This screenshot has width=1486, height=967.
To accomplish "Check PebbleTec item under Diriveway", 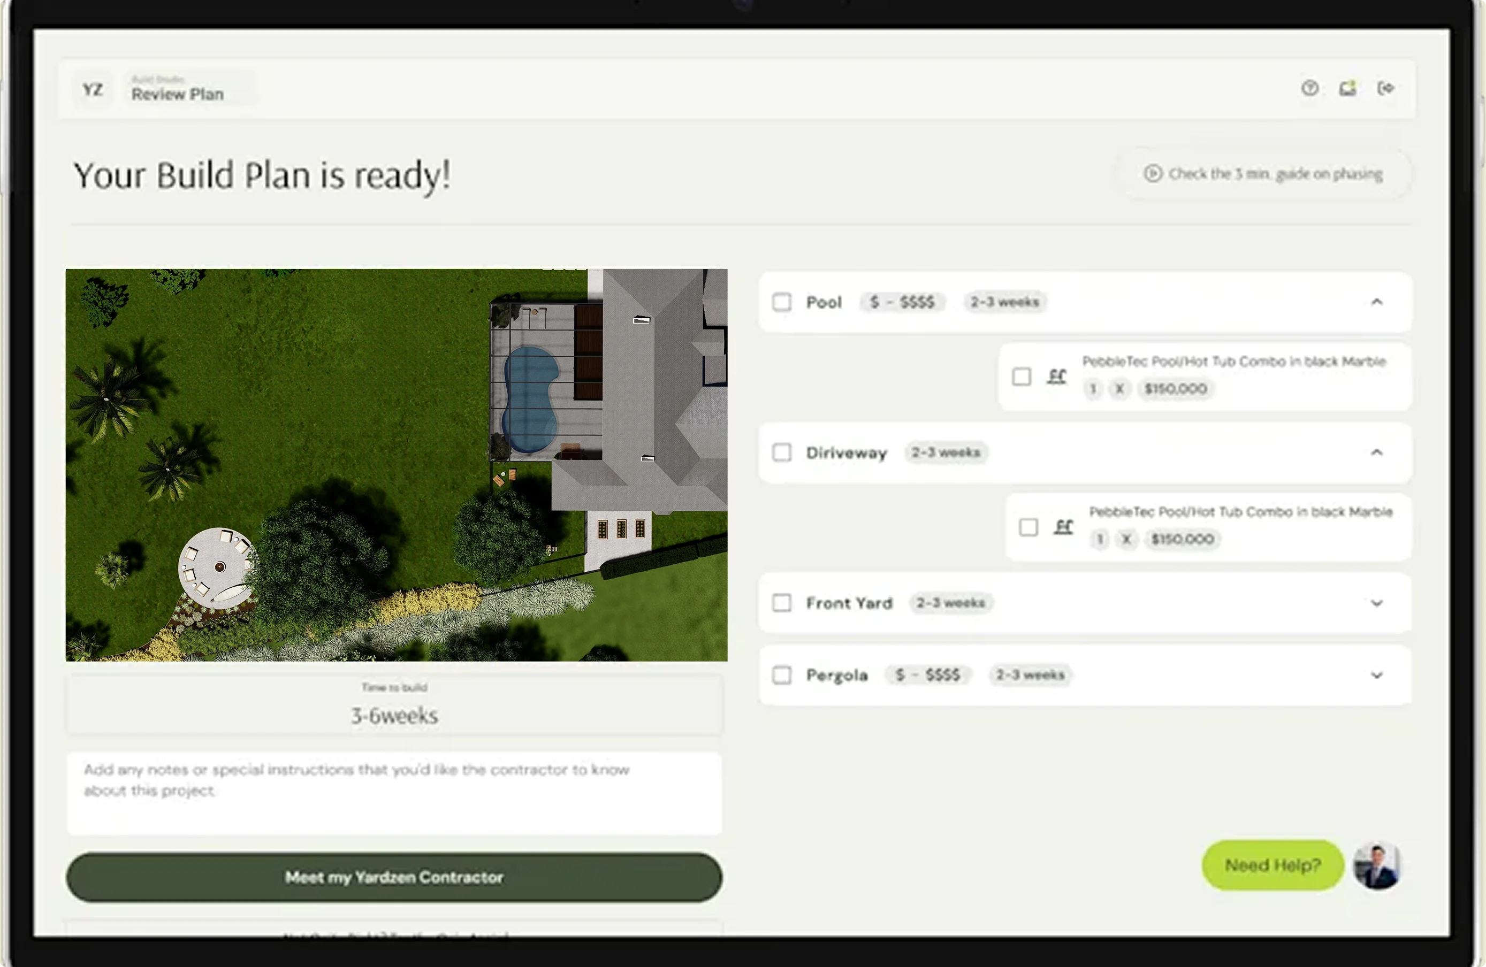I will point(1028,526).
